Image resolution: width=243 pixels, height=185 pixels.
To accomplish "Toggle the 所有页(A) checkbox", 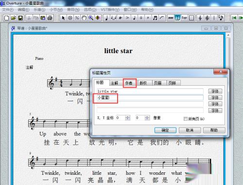I will [x=186, y=119].
